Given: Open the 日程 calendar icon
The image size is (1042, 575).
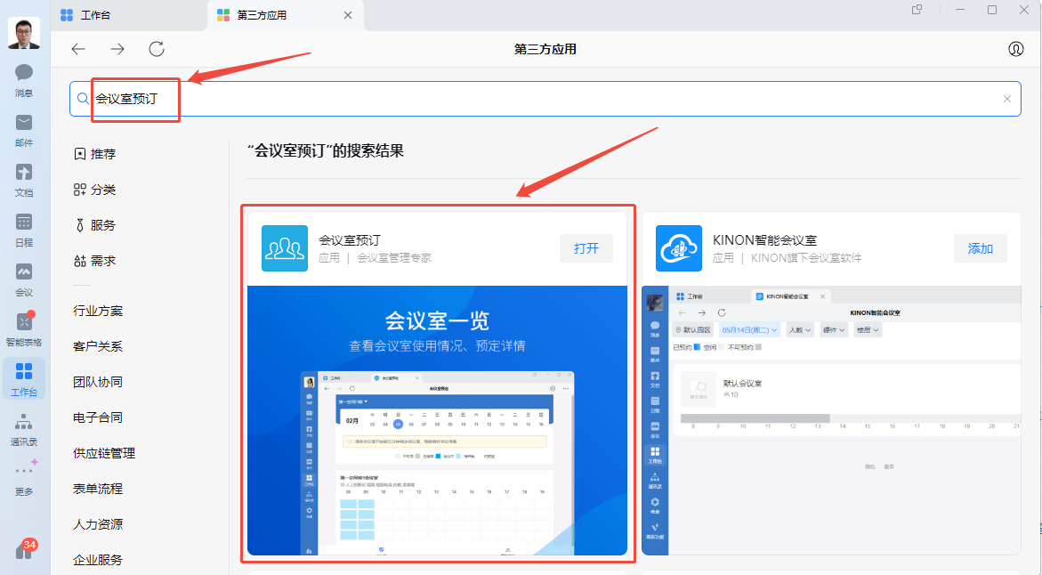Looking at the screenshot, I should pos(24,230).
